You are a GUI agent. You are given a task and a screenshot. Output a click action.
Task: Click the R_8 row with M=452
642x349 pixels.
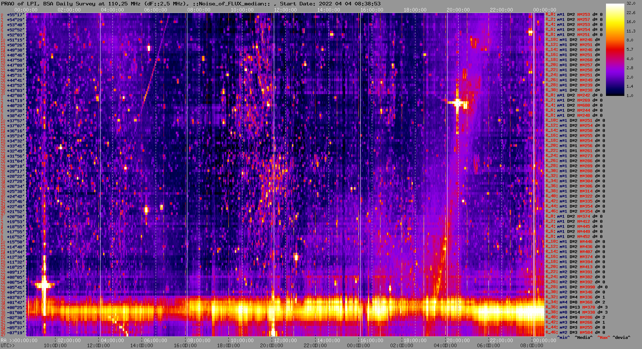(x=575, y=237)
